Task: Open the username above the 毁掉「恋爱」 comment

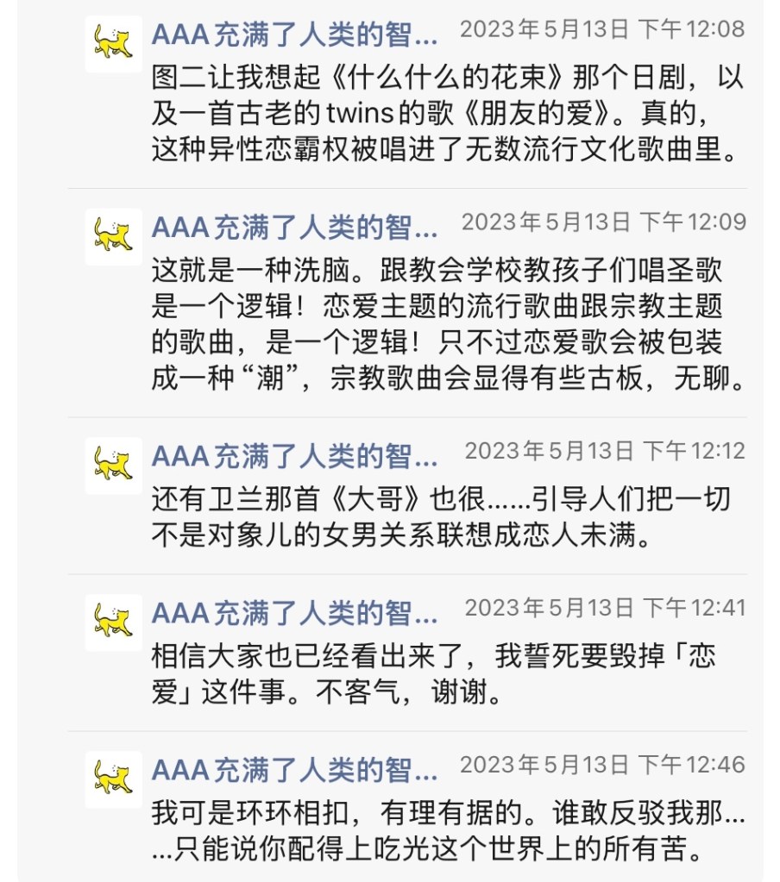Action: (x=295, y=613)
